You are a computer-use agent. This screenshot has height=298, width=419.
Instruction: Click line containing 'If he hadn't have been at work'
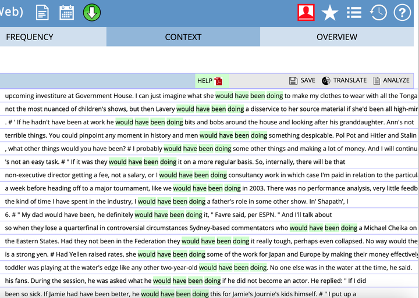click(210, 122)
